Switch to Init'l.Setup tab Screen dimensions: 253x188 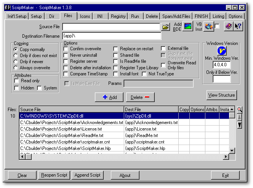[17, 16]
